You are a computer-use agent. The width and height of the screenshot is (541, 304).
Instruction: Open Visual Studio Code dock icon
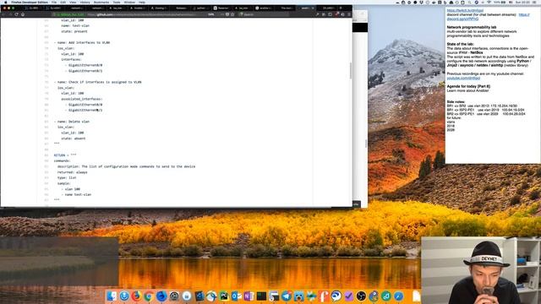pyautogui.click(x=199, y=296)
